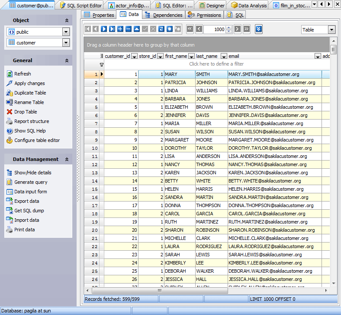The image size is (341, 315).
Task: Open the actor_info window tab
Action: [x=129, y=6]
